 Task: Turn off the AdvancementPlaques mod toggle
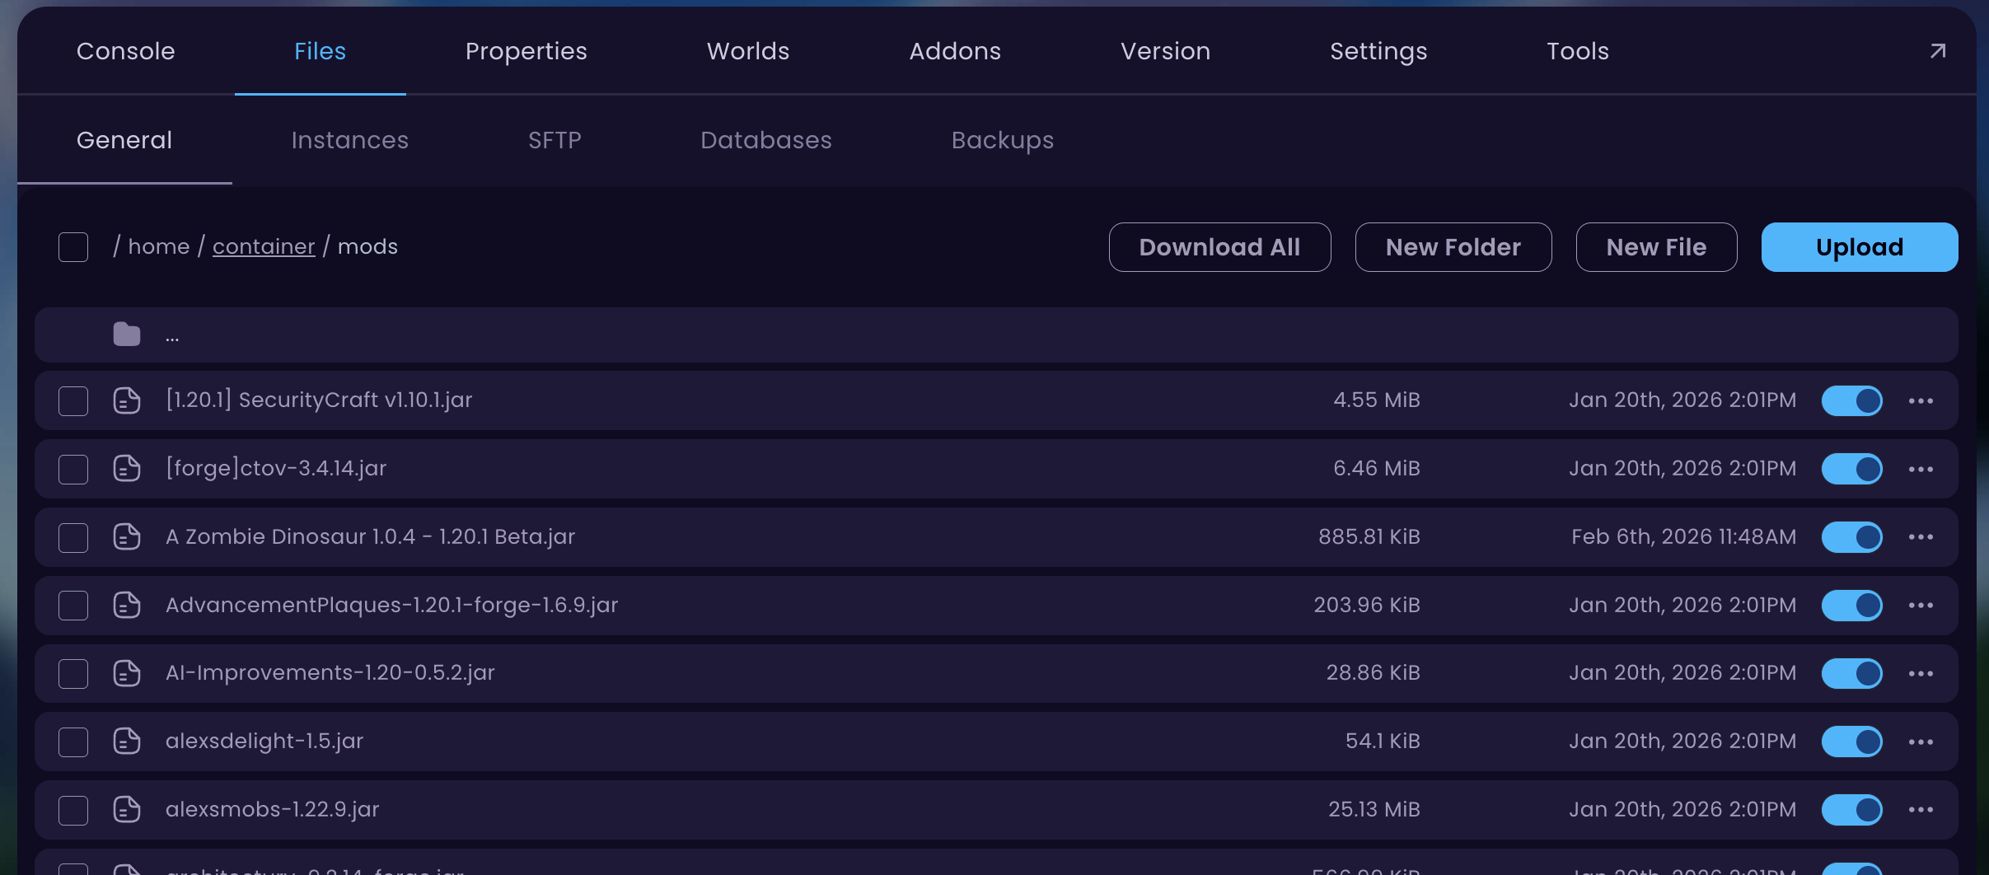[x=1852, y=606]
